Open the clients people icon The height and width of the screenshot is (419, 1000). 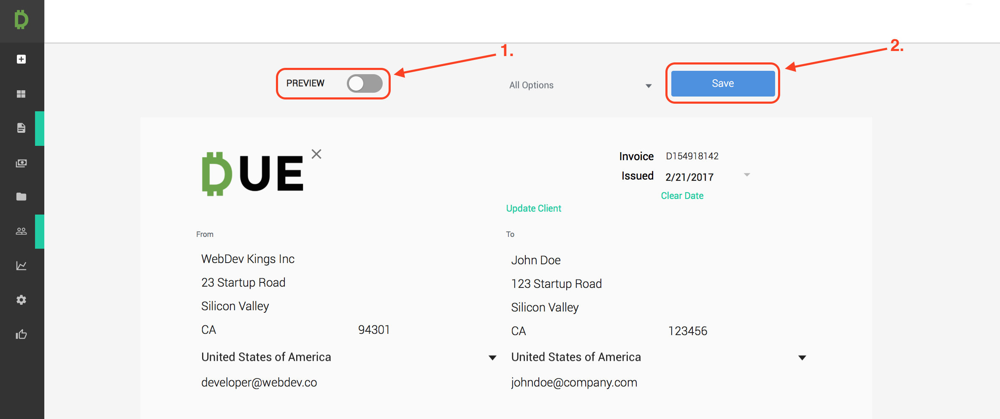point(21,231)
